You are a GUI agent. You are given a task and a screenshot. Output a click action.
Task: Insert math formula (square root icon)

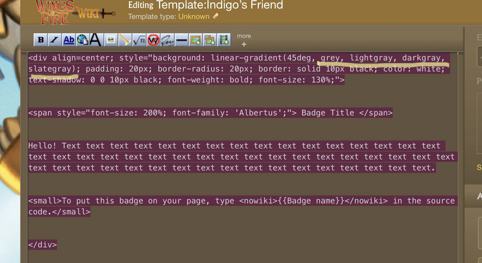pyautogui.click(x=139, y=40)
